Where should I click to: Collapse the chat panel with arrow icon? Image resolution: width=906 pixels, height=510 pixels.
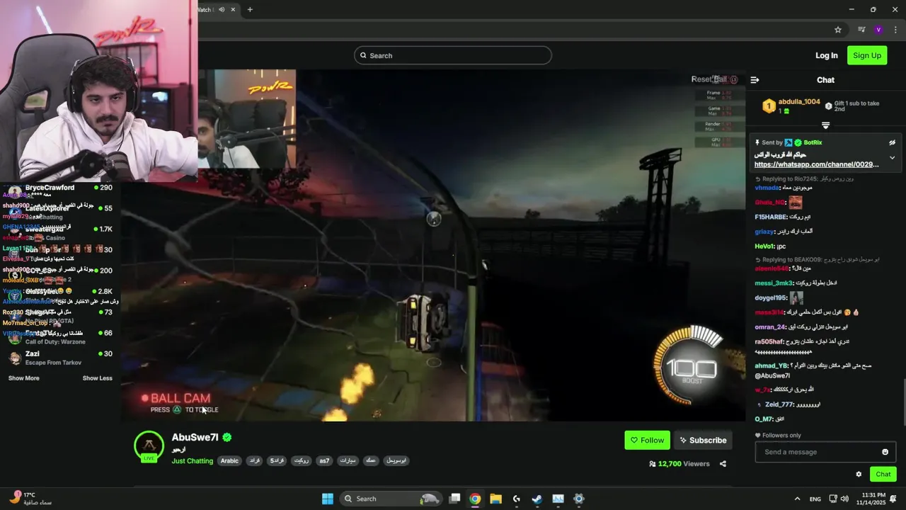pos(755,80)
